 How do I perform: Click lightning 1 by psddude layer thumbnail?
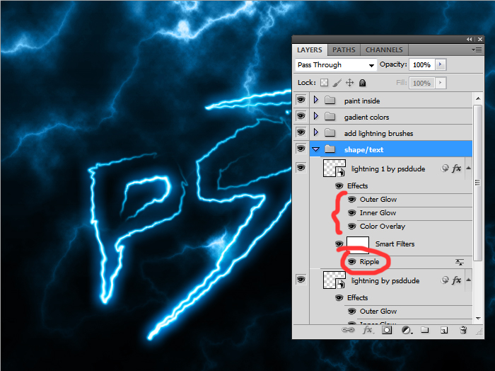(x=334, y=168)
